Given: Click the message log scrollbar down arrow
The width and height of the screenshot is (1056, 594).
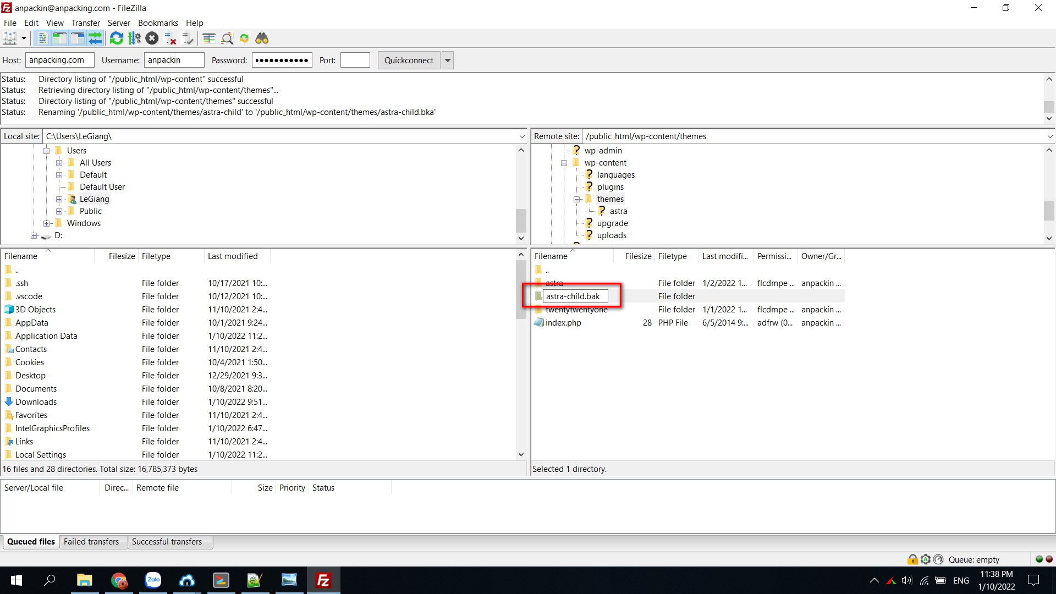Looking at the screenshot, I should pyautogui.click(x=1049, y=119).
